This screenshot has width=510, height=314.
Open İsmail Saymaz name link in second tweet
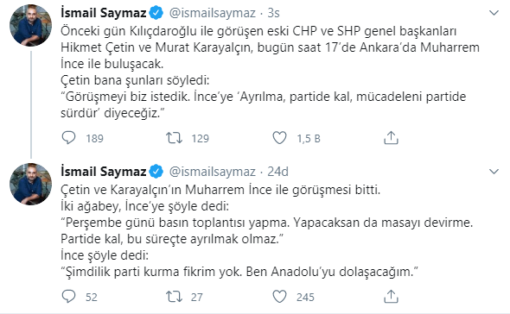(104, 172)
